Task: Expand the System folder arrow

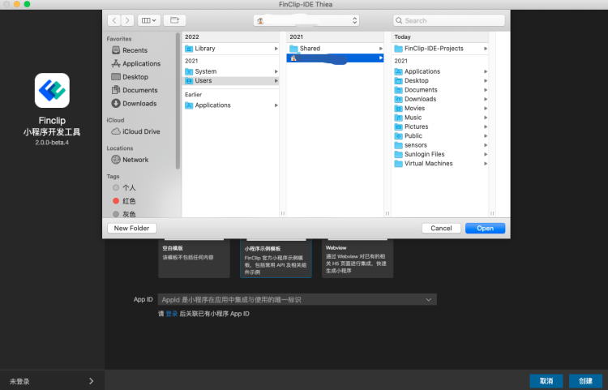Action: pyautogui.click(x=276, y=71)
